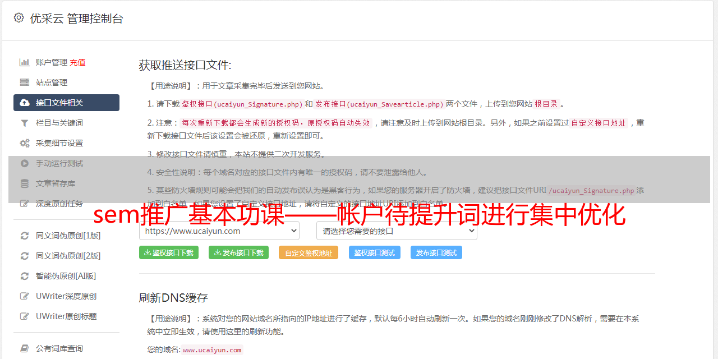Click the www.ucaiyun.com domain text
The width and height of the screenshot is (718, 359).
(212, 349)
